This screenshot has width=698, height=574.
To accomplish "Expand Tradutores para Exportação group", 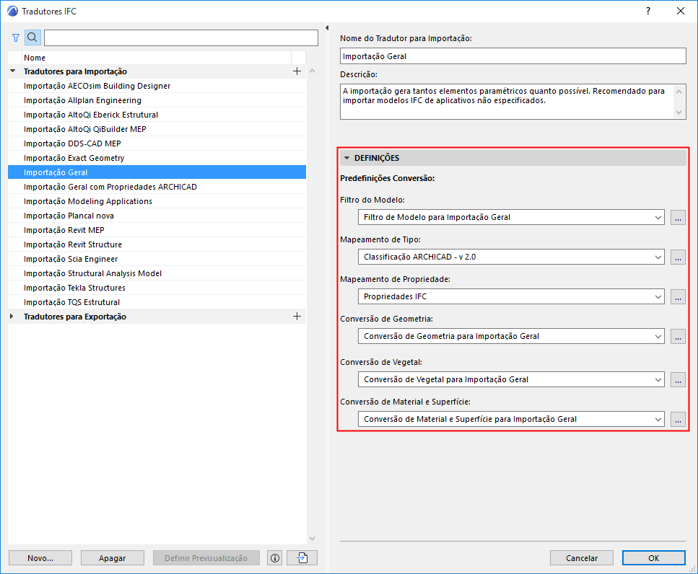I will [x=12, y=316].
